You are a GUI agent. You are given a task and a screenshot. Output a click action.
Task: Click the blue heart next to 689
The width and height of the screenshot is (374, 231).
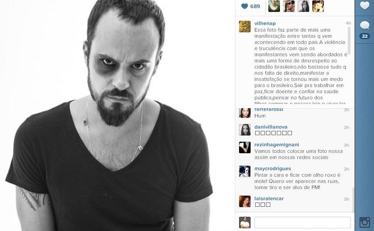(244, 6)
